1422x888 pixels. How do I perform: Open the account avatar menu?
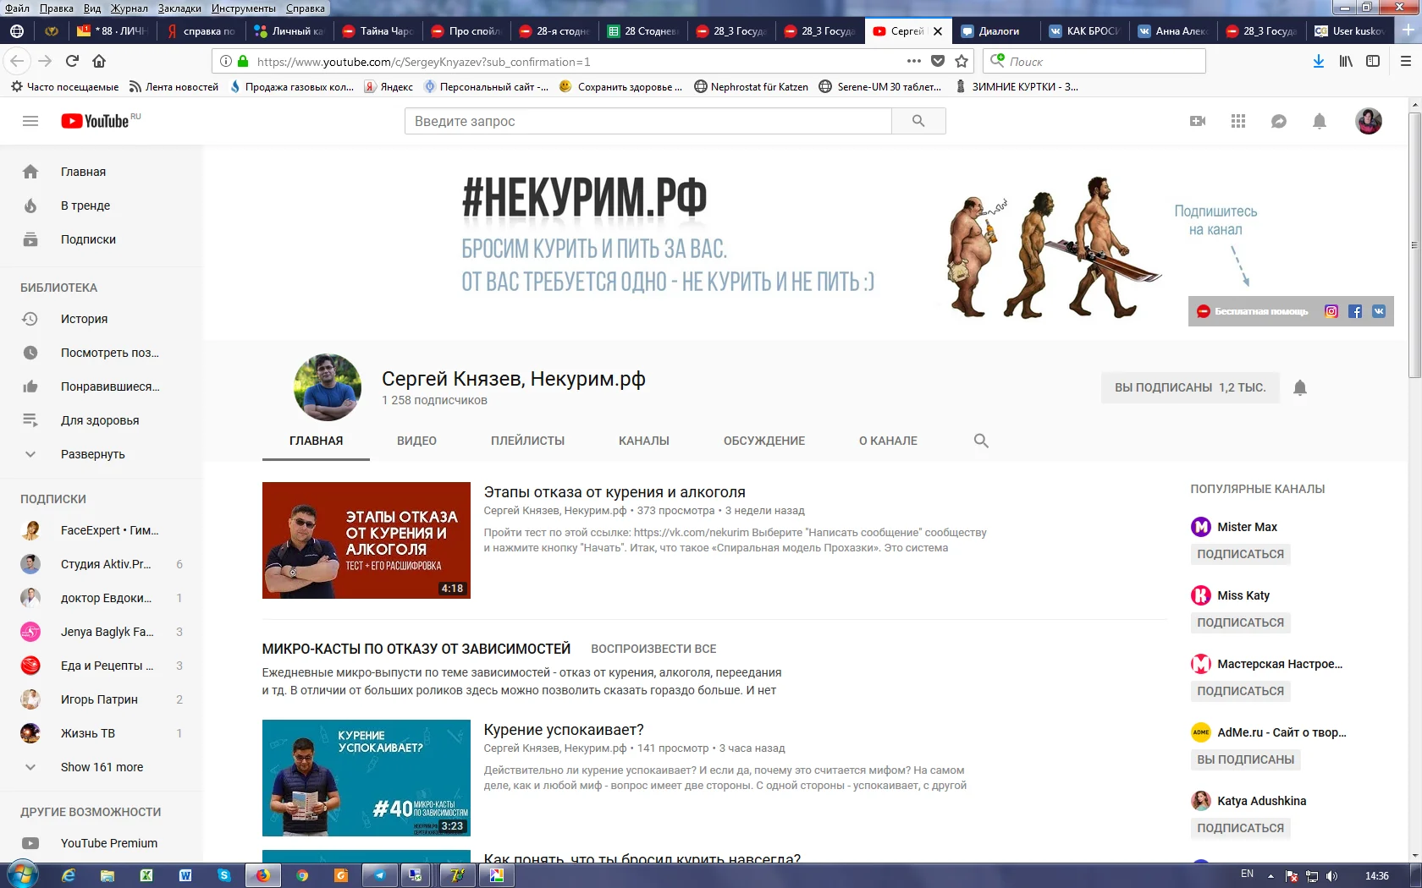pos(1369,121)
